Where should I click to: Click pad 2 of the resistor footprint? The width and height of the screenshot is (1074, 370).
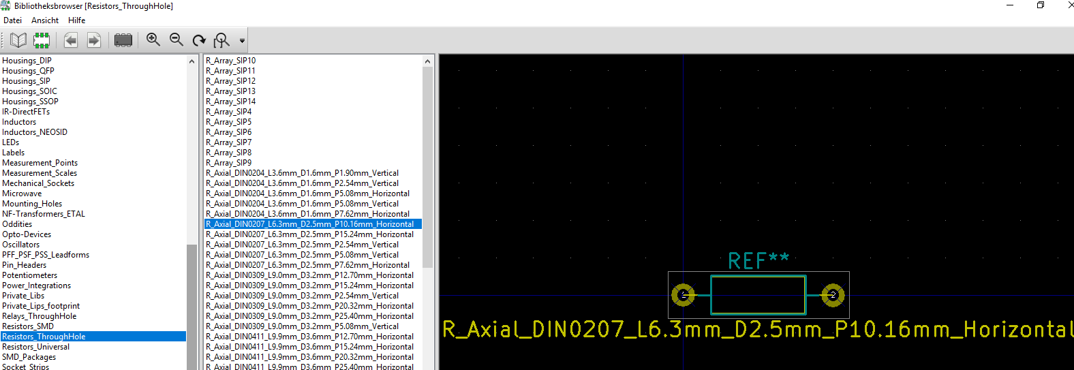[833, 295]
